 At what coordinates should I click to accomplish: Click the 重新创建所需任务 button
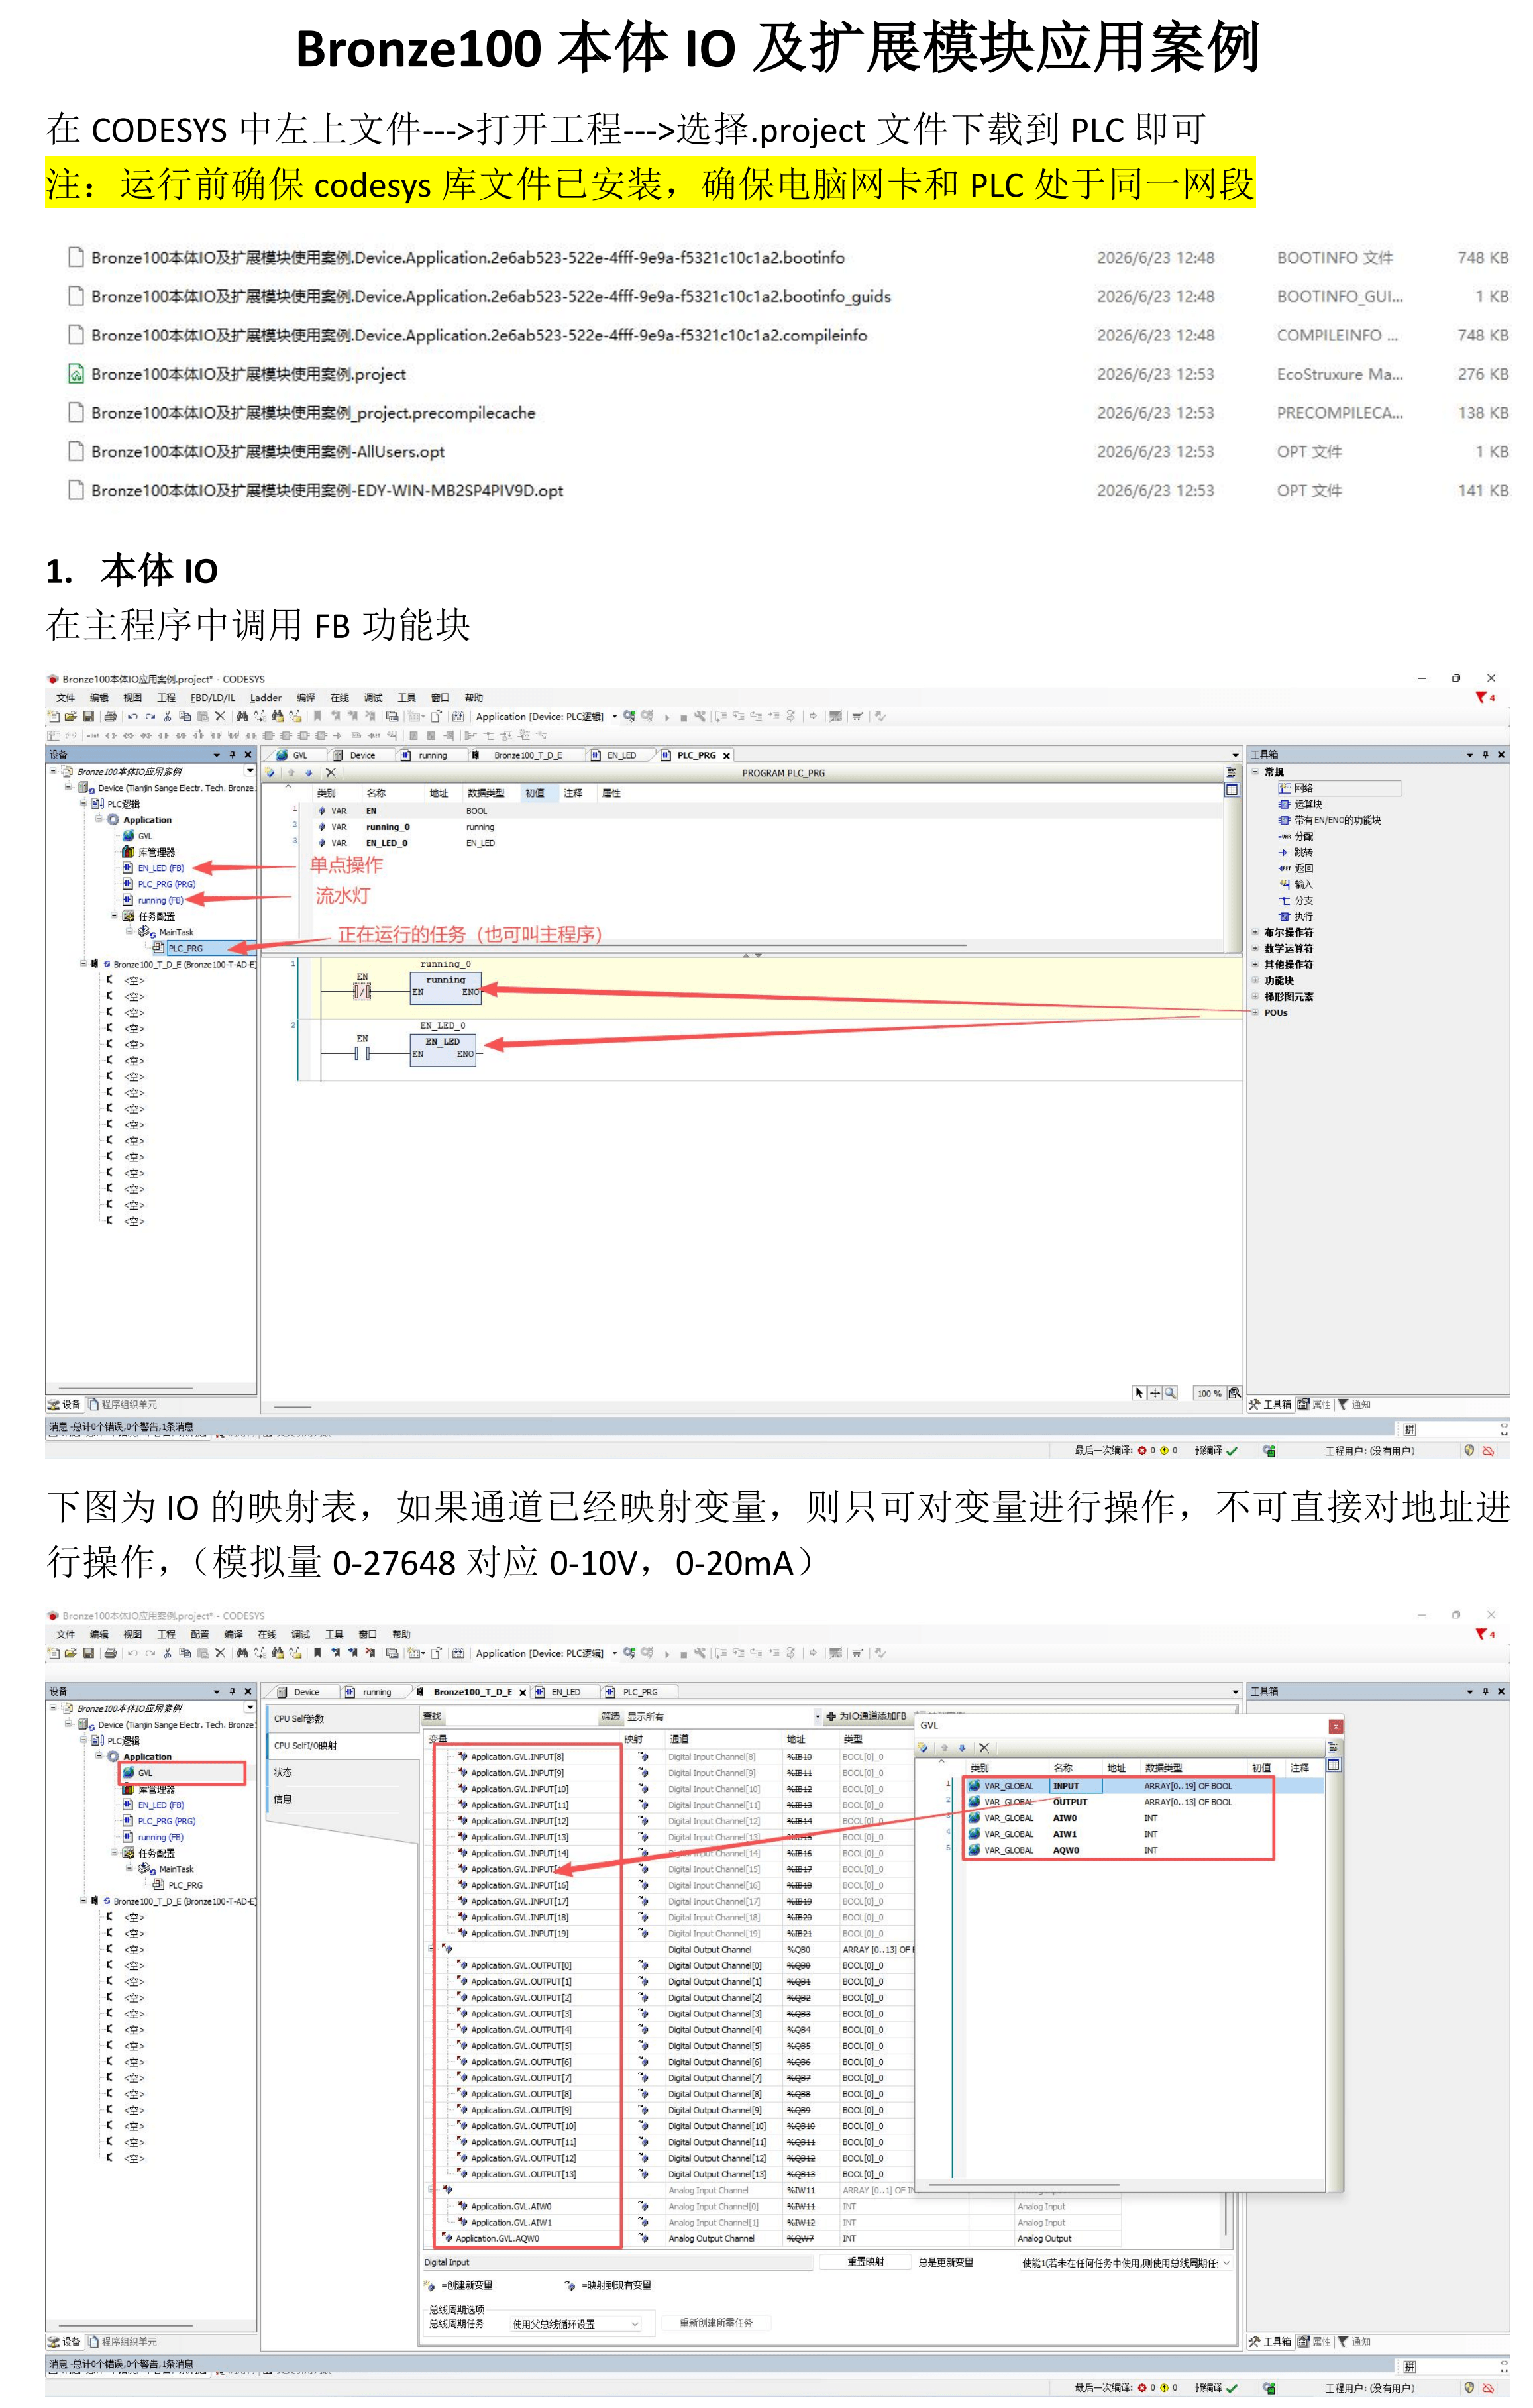716,2322
